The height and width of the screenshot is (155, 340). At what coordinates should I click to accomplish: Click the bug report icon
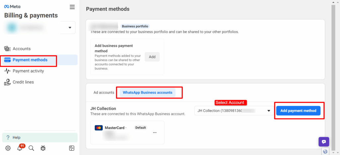tap(43, 148)
